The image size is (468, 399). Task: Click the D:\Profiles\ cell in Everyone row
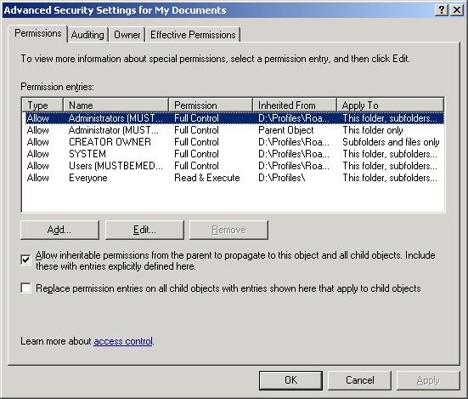(282, 178)
